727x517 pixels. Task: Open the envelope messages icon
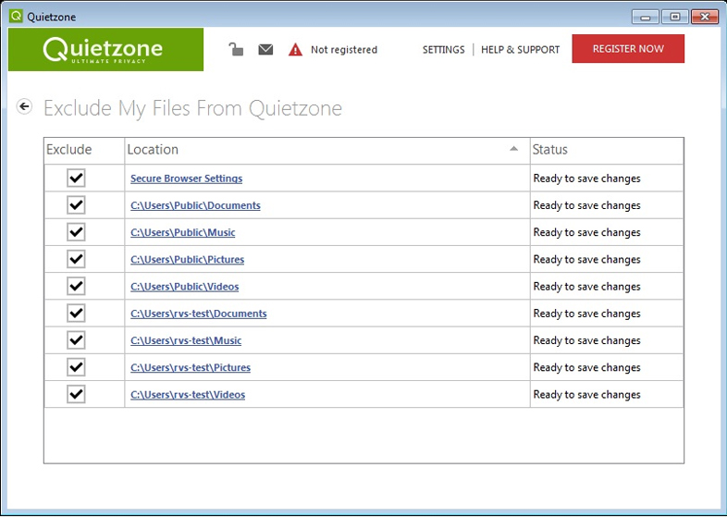point(265,49)
